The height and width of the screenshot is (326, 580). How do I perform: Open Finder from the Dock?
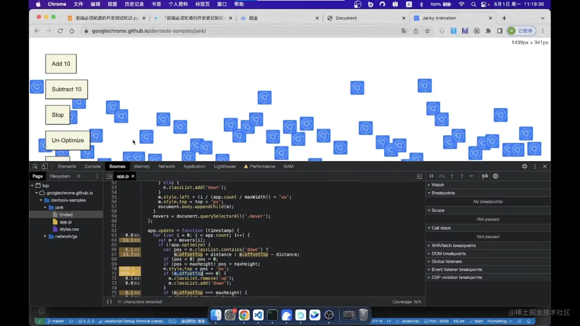click(216, 315)
